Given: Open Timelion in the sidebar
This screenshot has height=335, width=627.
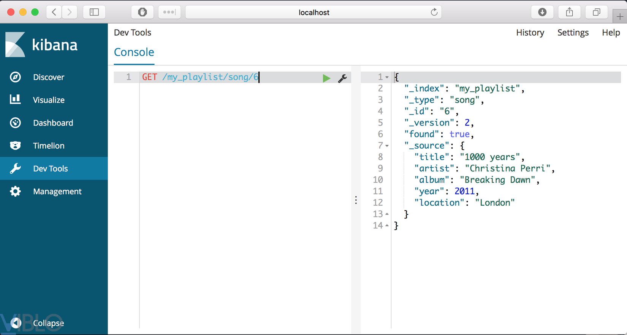Looking at the screenshot, I should tap(48, 146).
